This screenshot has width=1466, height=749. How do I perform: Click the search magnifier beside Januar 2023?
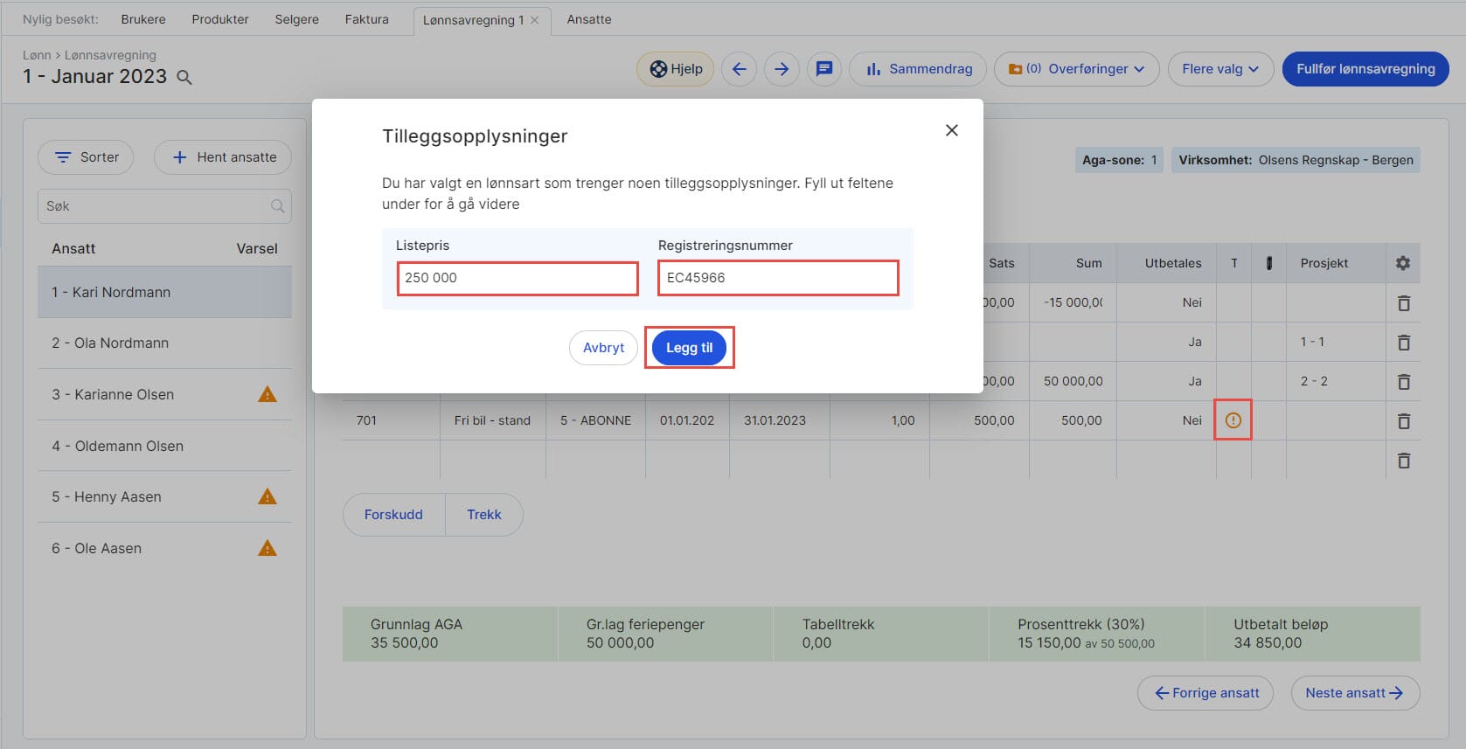tap(184, 78)
